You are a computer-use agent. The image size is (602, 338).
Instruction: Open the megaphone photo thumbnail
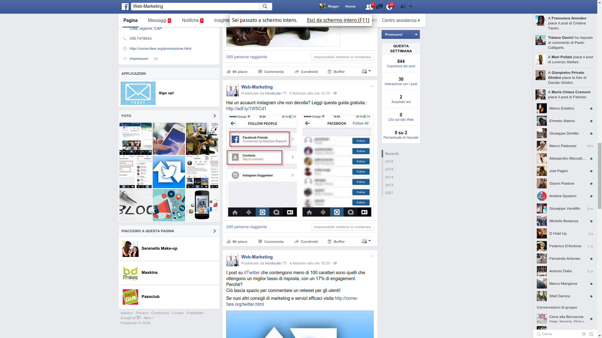(169, 205)
